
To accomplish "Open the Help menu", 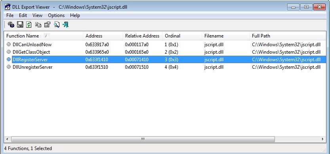I will click(75, 15).
